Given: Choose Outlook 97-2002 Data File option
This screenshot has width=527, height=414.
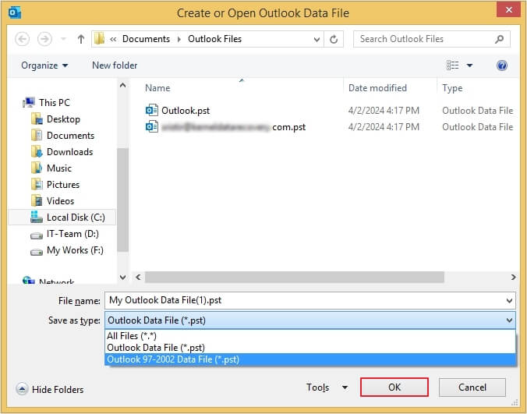Looking at the screenshot, I should pyautogui.click(x=309, y=359).
